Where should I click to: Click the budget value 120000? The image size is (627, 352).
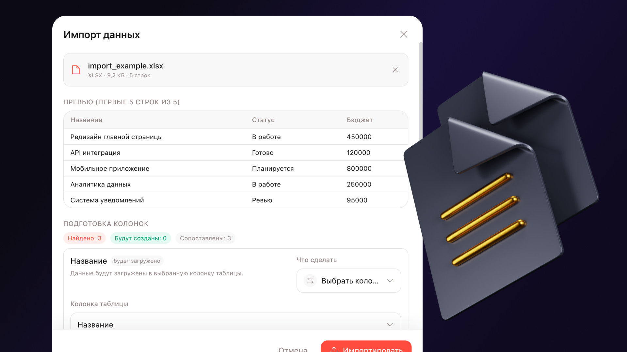click(359, 153)
